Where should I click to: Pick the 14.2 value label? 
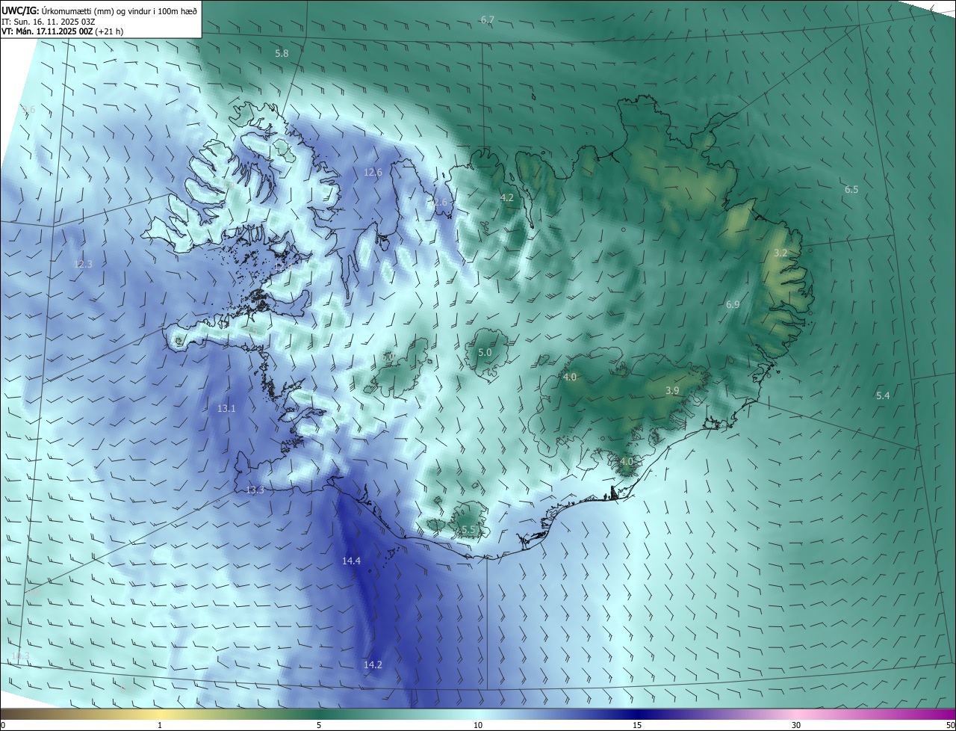tap(373, 665)
